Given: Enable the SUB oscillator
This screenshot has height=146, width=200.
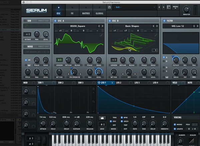Looking at the screenshot, I should (x=25, y=21).
